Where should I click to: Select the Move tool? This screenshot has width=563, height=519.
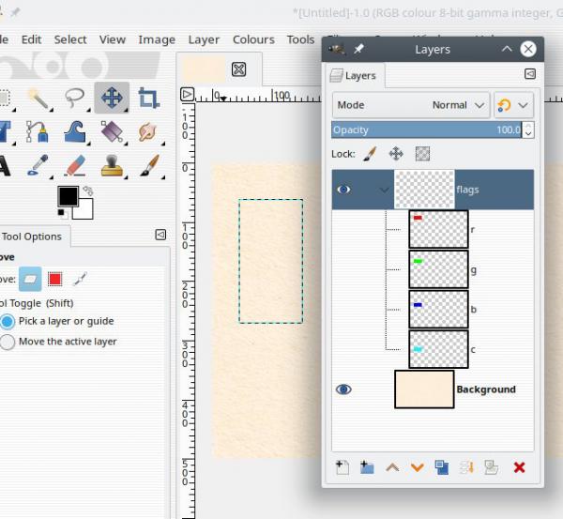click(x=112, y=98)
